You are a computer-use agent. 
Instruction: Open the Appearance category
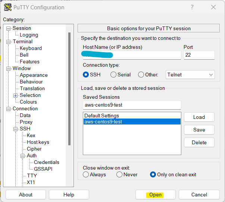coord(34,75)
